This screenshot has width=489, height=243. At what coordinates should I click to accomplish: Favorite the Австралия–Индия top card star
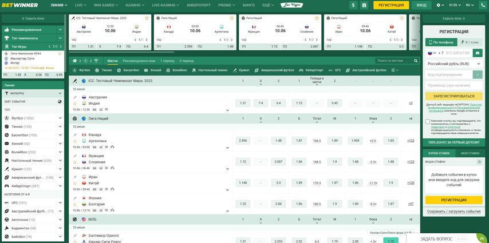[x=147, y=18]
